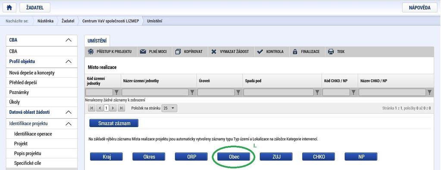The image size is (441, 170).
Task: Sort by Úroveň column header
Action: pyautogui.click(x=204, y=81)
